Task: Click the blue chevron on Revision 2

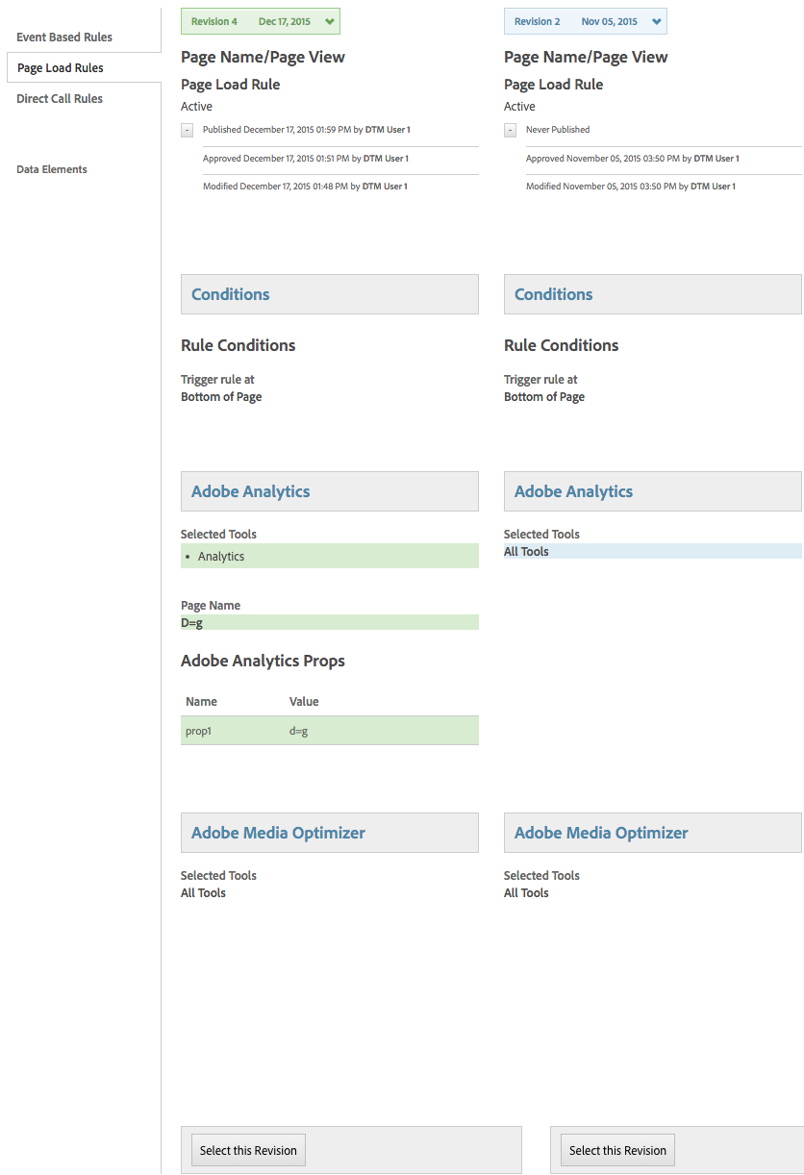Action: point(656,22)
